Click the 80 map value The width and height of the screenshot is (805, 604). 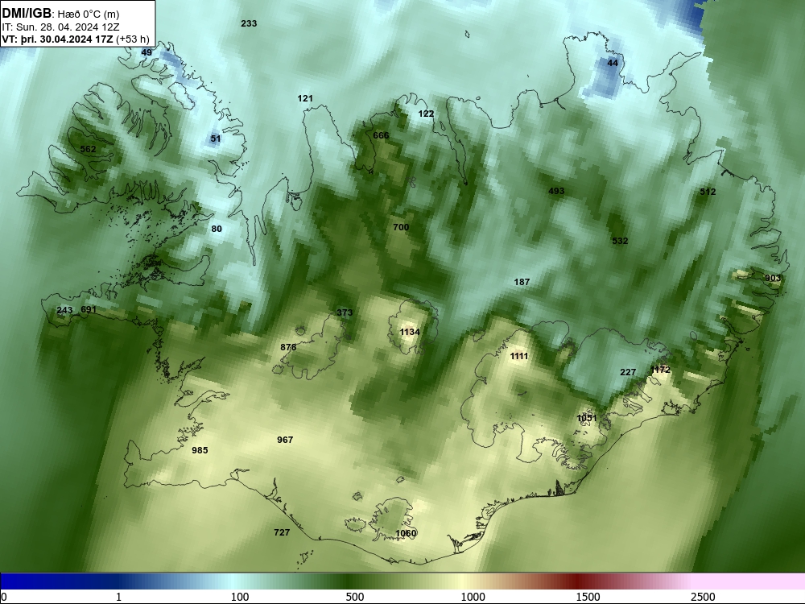tap(217, 229)
